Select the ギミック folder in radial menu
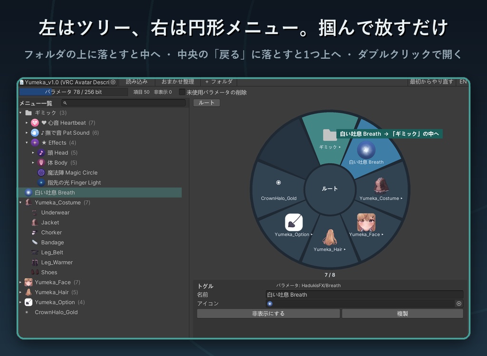The height and width of the screenshot is (356, 487). click(x=330, y=139)
